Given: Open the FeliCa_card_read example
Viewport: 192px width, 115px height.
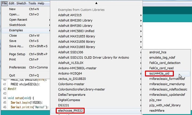Looking at the screenshot, I should tap(166, 68).
